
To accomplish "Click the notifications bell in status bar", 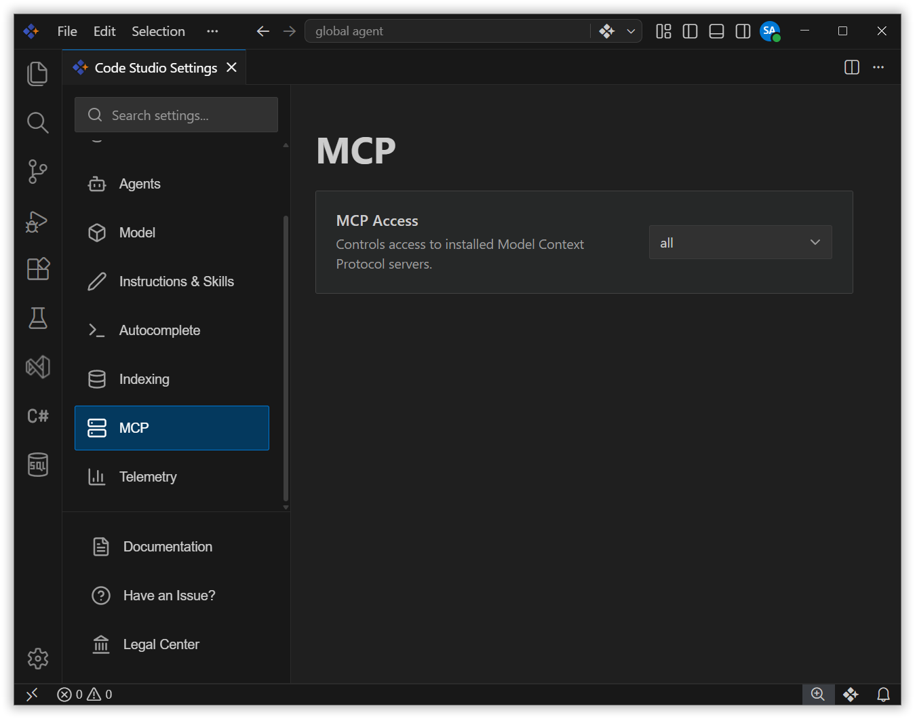I will point(883,694).
